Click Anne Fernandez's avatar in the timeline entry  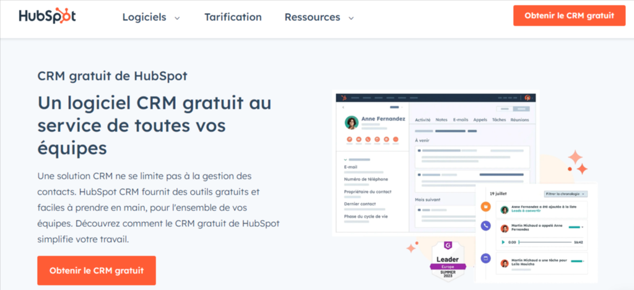[505, 210]
